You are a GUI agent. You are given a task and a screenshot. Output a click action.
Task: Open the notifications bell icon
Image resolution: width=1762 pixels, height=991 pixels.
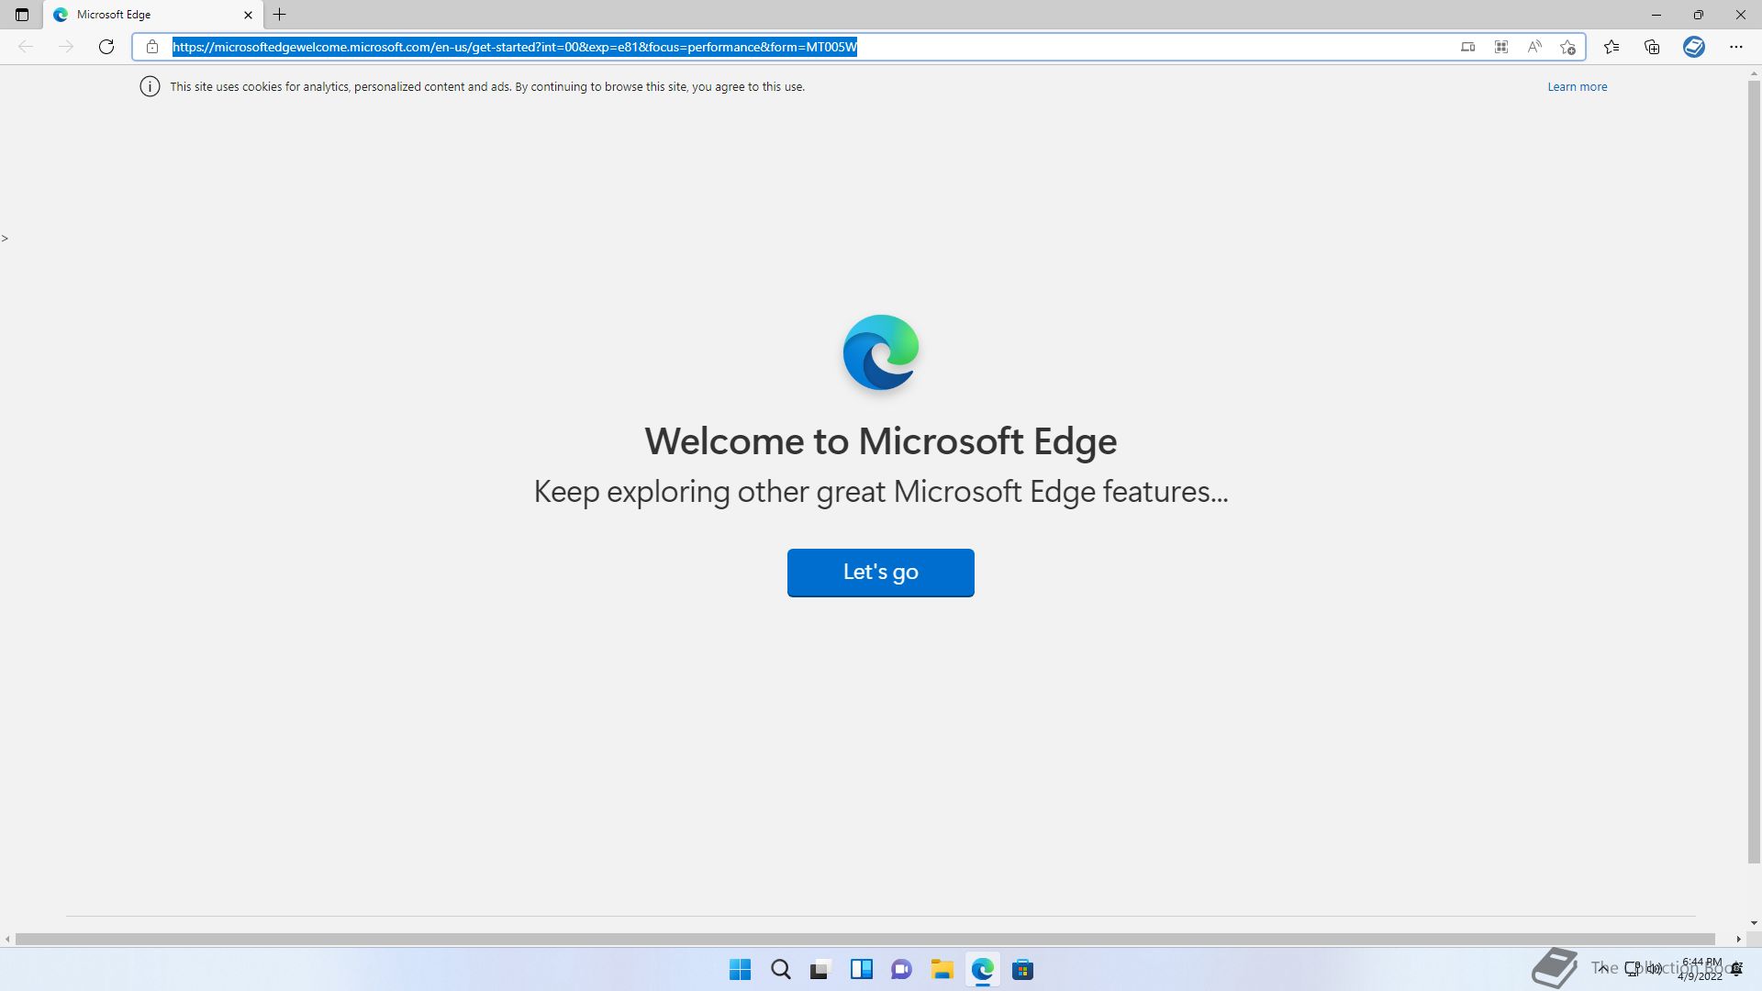[x=1736, y=969]
